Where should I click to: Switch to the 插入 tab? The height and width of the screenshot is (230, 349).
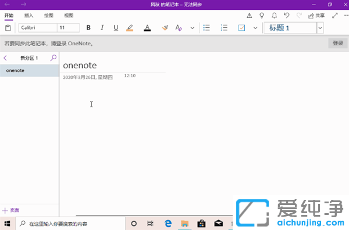(29, 15)
